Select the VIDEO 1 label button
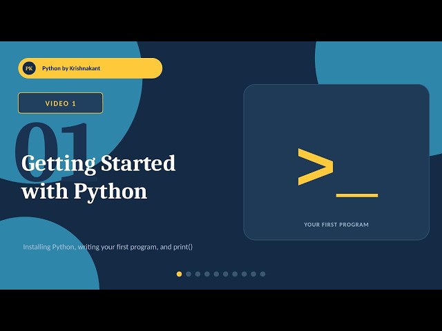The width and height of the screenshot is (442, 331). 61,103
